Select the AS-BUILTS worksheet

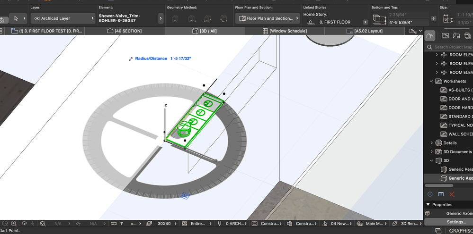[456, 90]
